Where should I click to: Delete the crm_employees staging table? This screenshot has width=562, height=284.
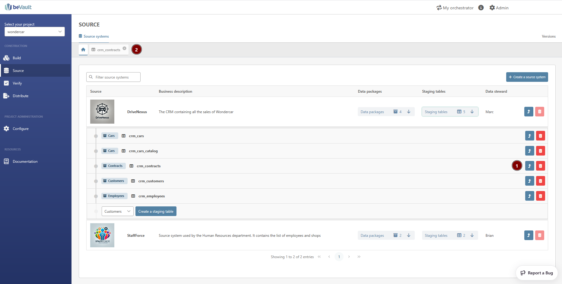[x=540, y=196]
